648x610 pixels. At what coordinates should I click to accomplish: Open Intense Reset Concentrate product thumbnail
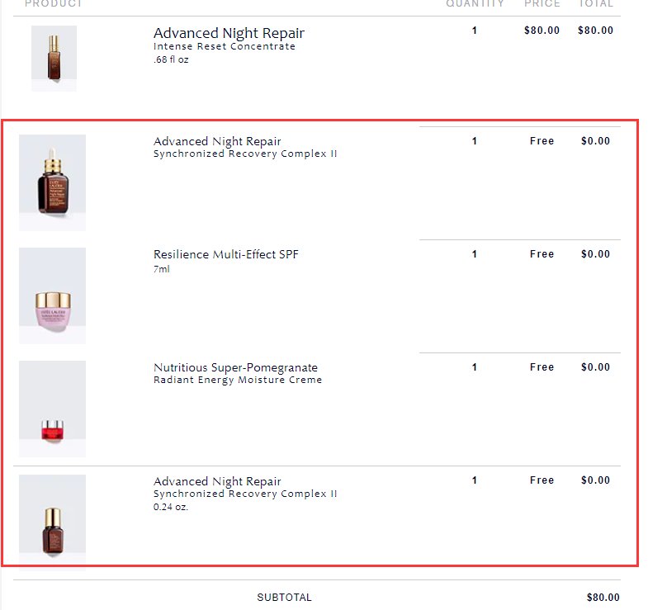pos(54,59)
